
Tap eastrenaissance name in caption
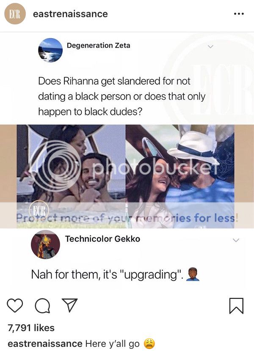click(x=45, y=344)
